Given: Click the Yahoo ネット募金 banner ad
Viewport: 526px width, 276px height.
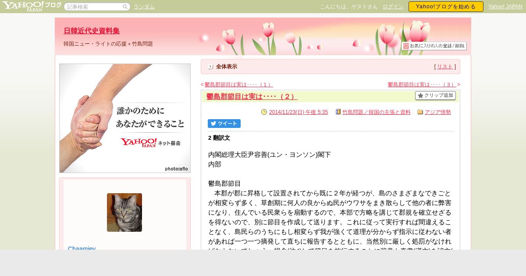Looking at the screenshot, I should pyautogui.click(x=125, y=118).
